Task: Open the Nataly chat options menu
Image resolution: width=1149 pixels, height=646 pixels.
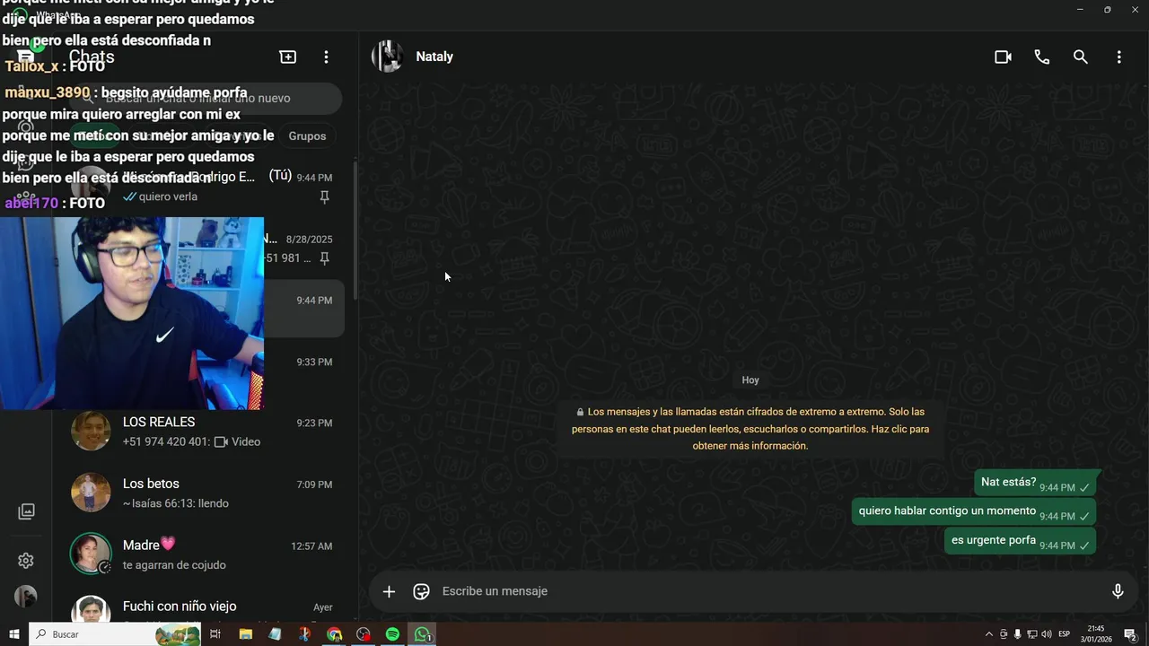Action: pyautogui.click(x=1118, y=57)
